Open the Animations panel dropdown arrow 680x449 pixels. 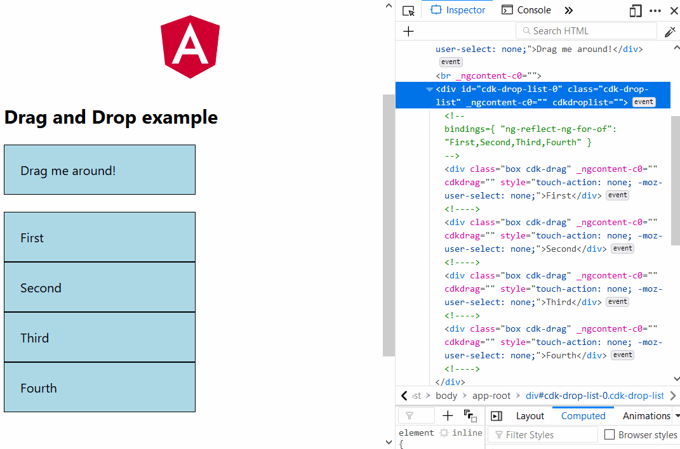[x=675, y=415]
